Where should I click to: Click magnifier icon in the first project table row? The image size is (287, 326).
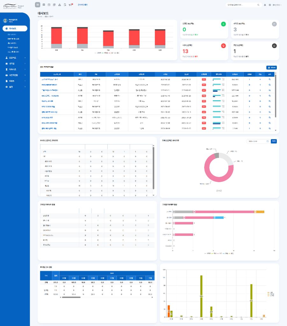[x=269, y=79]
